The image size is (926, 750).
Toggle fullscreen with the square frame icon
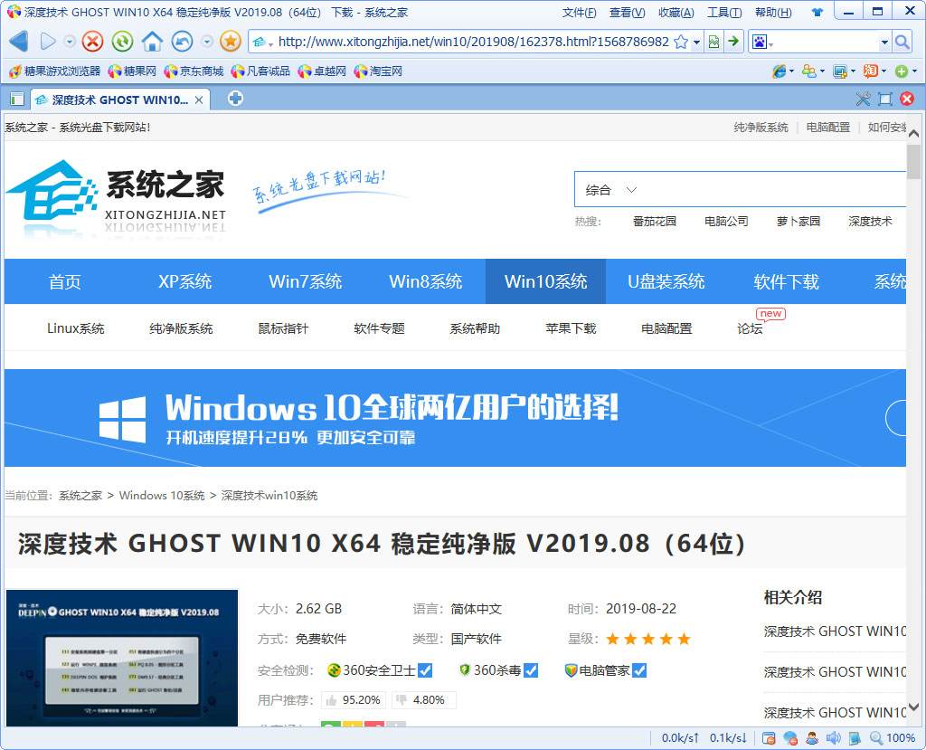(884, 99)
